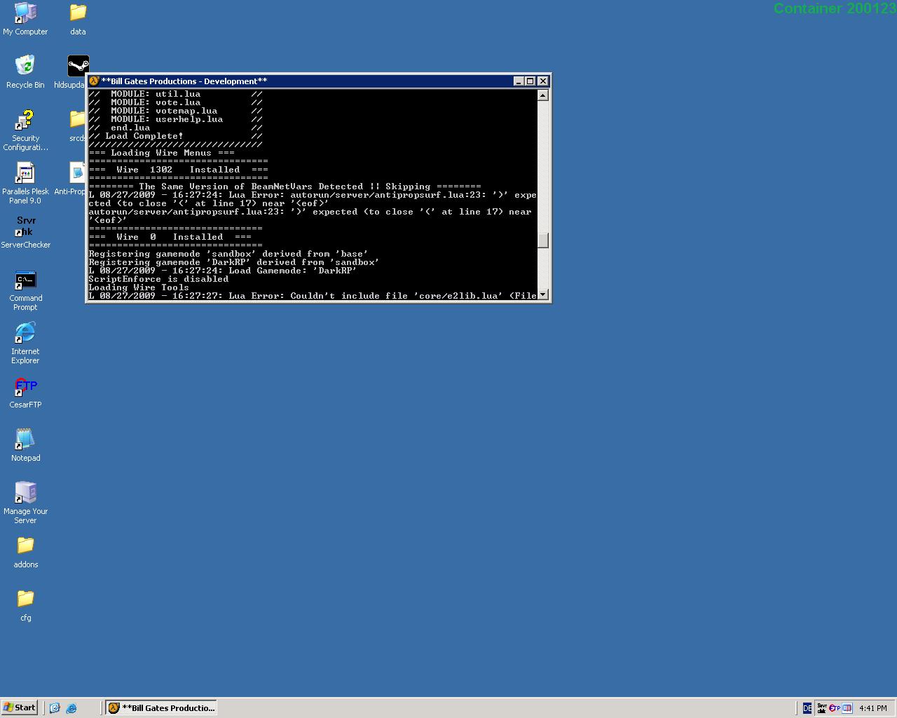
Task: Click the console scrollbar down arrow
Action: coord(543,295)
